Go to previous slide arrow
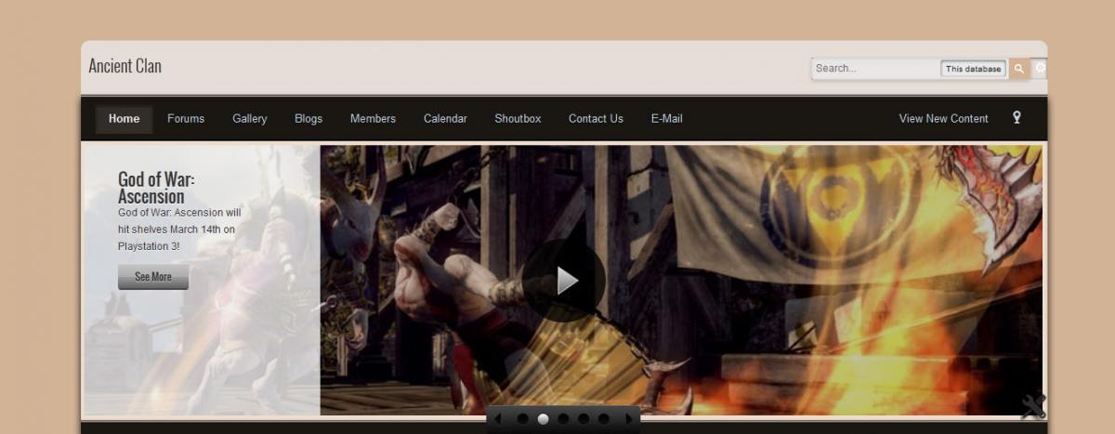1115x434 pixels. click(x=497, y=419)
